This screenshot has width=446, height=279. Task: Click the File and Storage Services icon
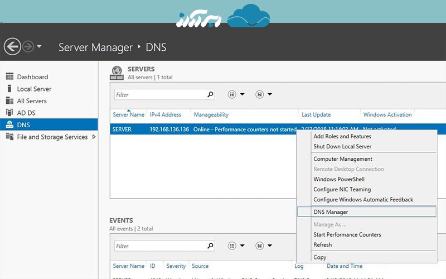click(9, 137)
